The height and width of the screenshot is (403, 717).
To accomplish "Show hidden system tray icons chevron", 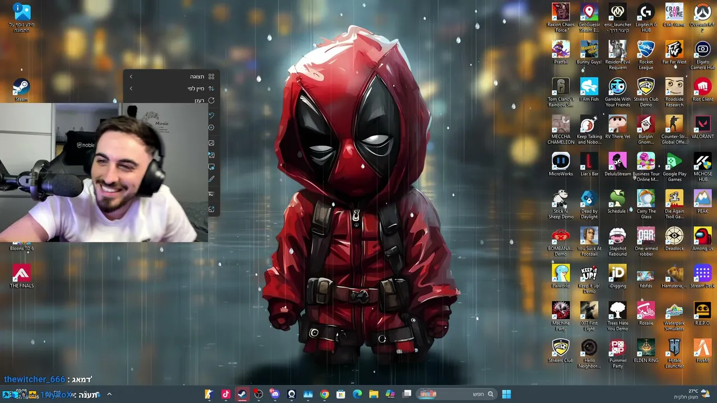I will click(109, 394).
